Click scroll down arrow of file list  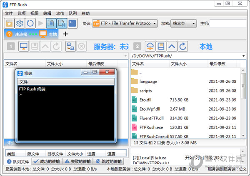pyautogui.click(x=243, y=136)
